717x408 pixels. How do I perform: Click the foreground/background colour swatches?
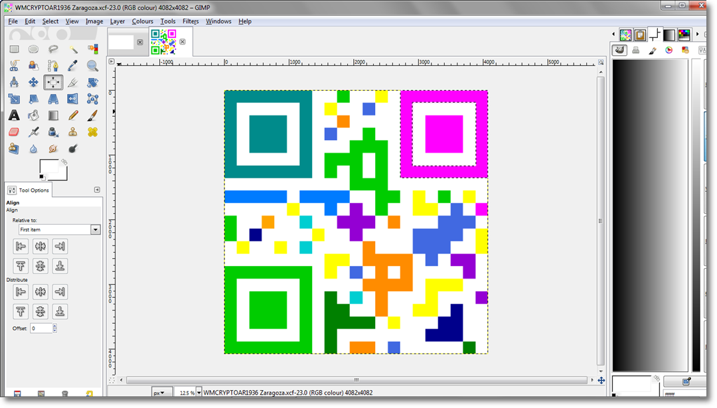pos(53,170)
